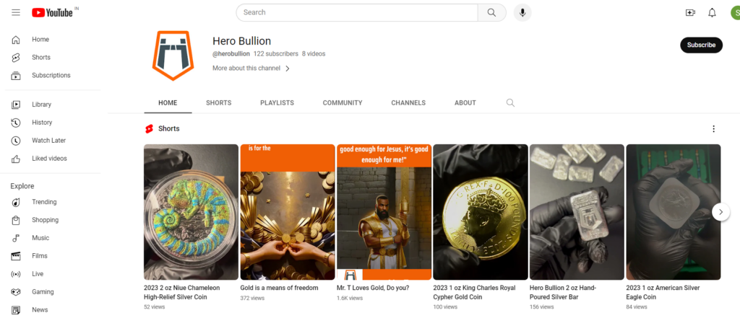Click title 'Hero Bullion 2 oz Hand-Poured Silver Bar'

pyautogui.click(x=563, y=293)
